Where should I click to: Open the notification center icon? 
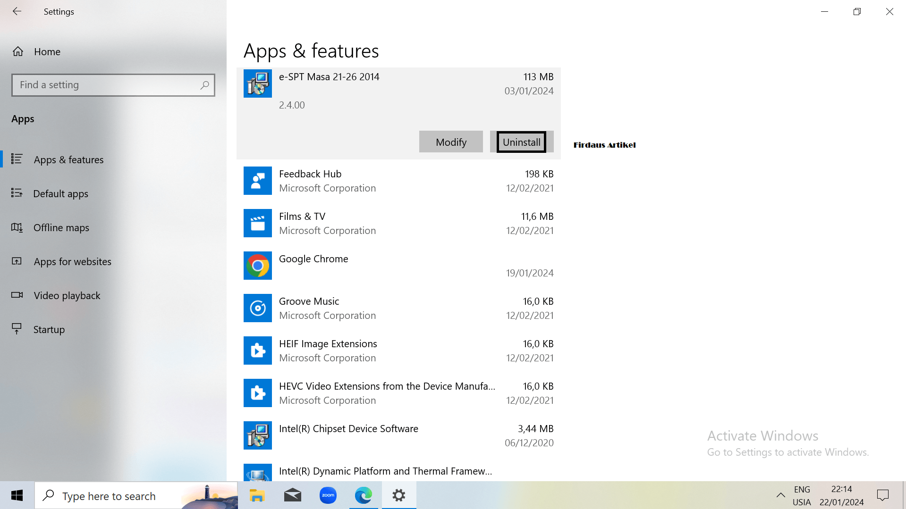click(x=883, y=495)
